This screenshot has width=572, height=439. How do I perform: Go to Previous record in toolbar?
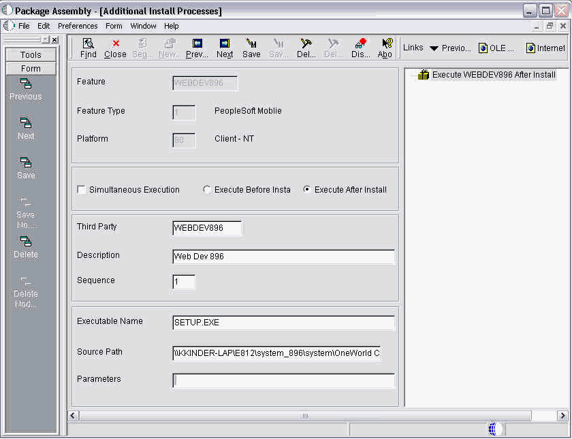pos(197,48)
